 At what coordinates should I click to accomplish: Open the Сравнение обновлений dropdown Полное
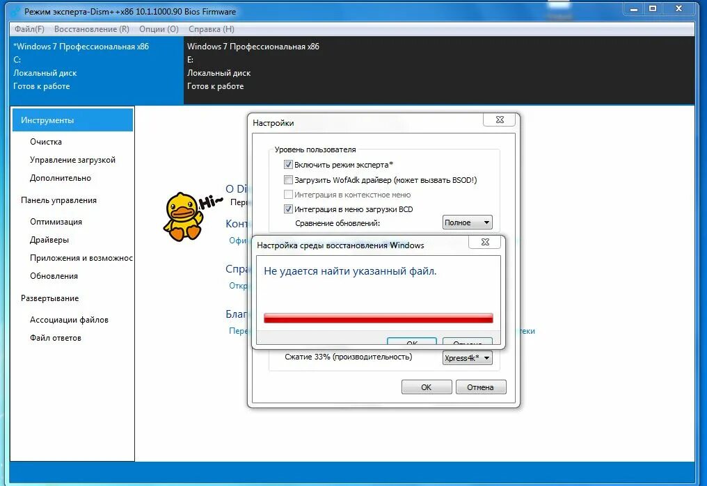pos(467,222)
